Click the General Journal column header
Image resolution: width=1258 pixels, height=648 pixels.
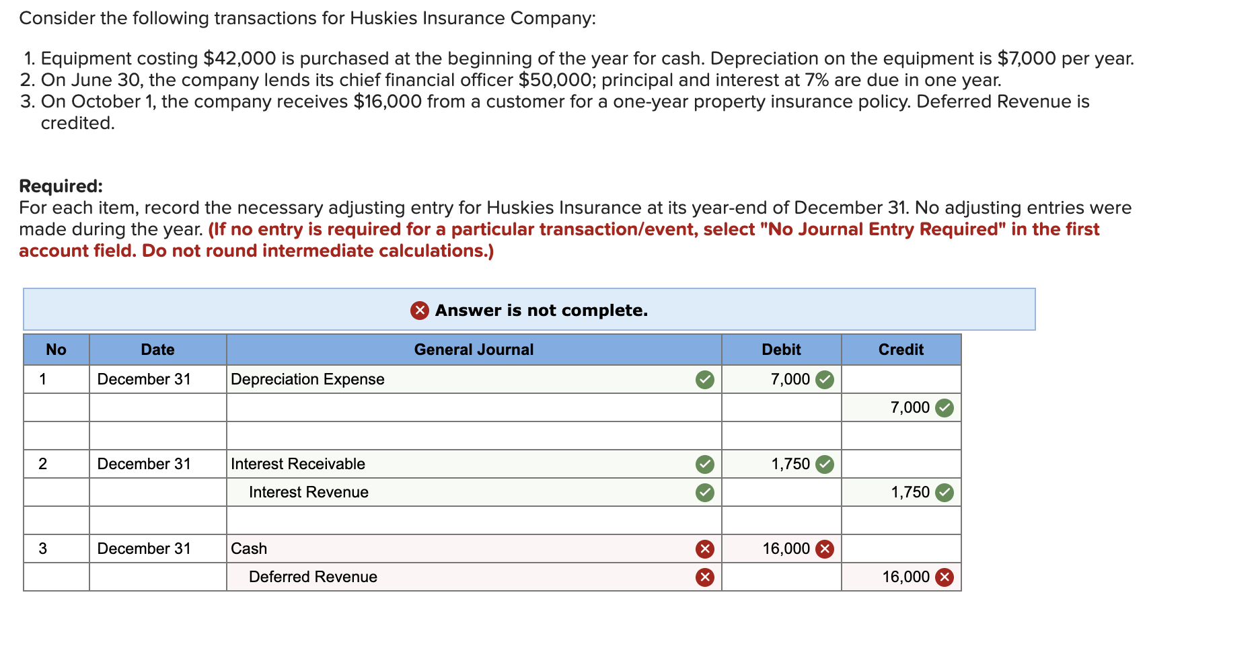[474, 350]
